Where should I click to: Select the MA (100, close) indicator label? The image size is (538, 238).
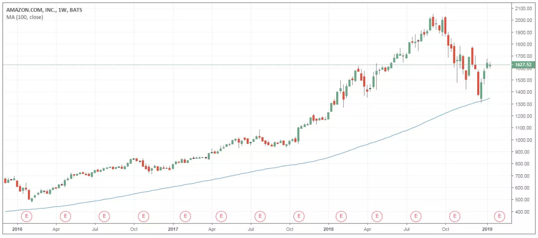(x=25, y=17)
